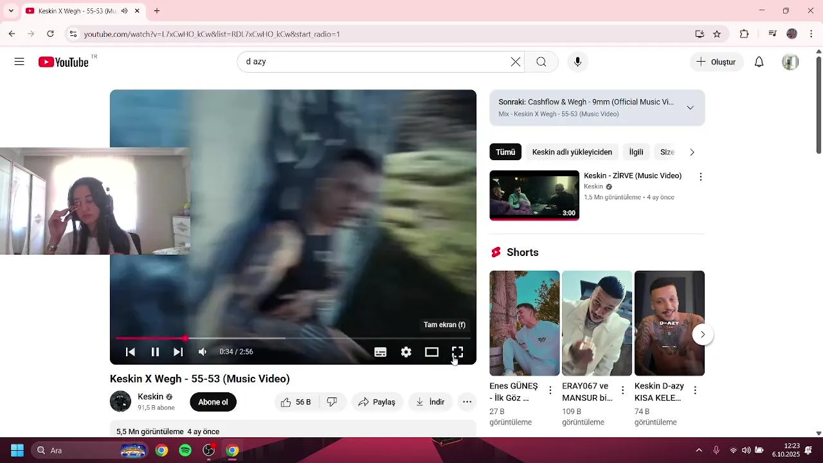Show next Shorts with the arrow
The height and width of the screenshot is (463, 823).
pos(703,334)
